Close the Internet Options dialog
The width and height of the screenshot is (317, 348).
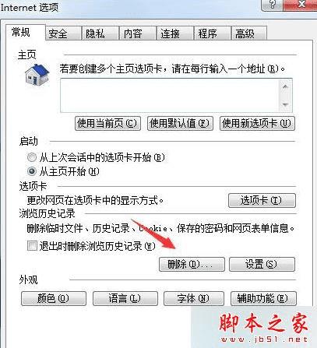pyautogui.click(x=301, y=5)
